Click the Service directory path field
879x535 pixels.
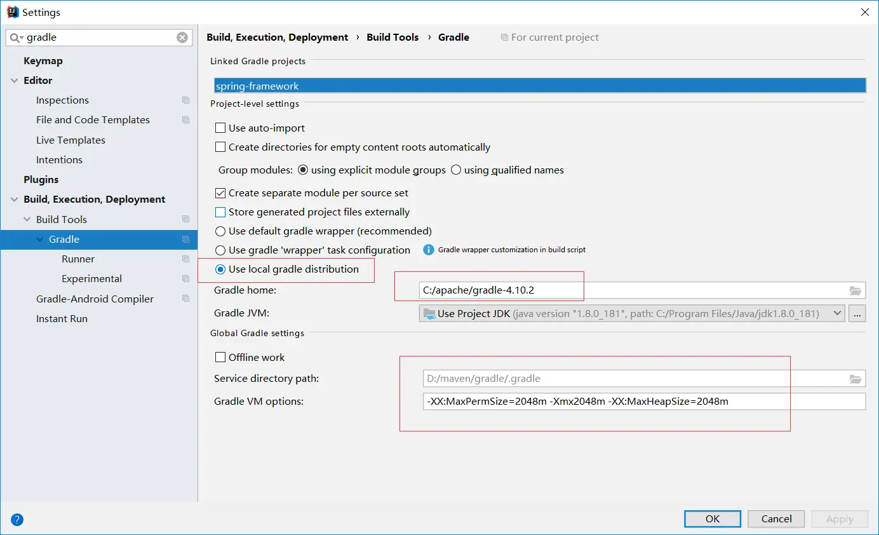click(643, 379)
